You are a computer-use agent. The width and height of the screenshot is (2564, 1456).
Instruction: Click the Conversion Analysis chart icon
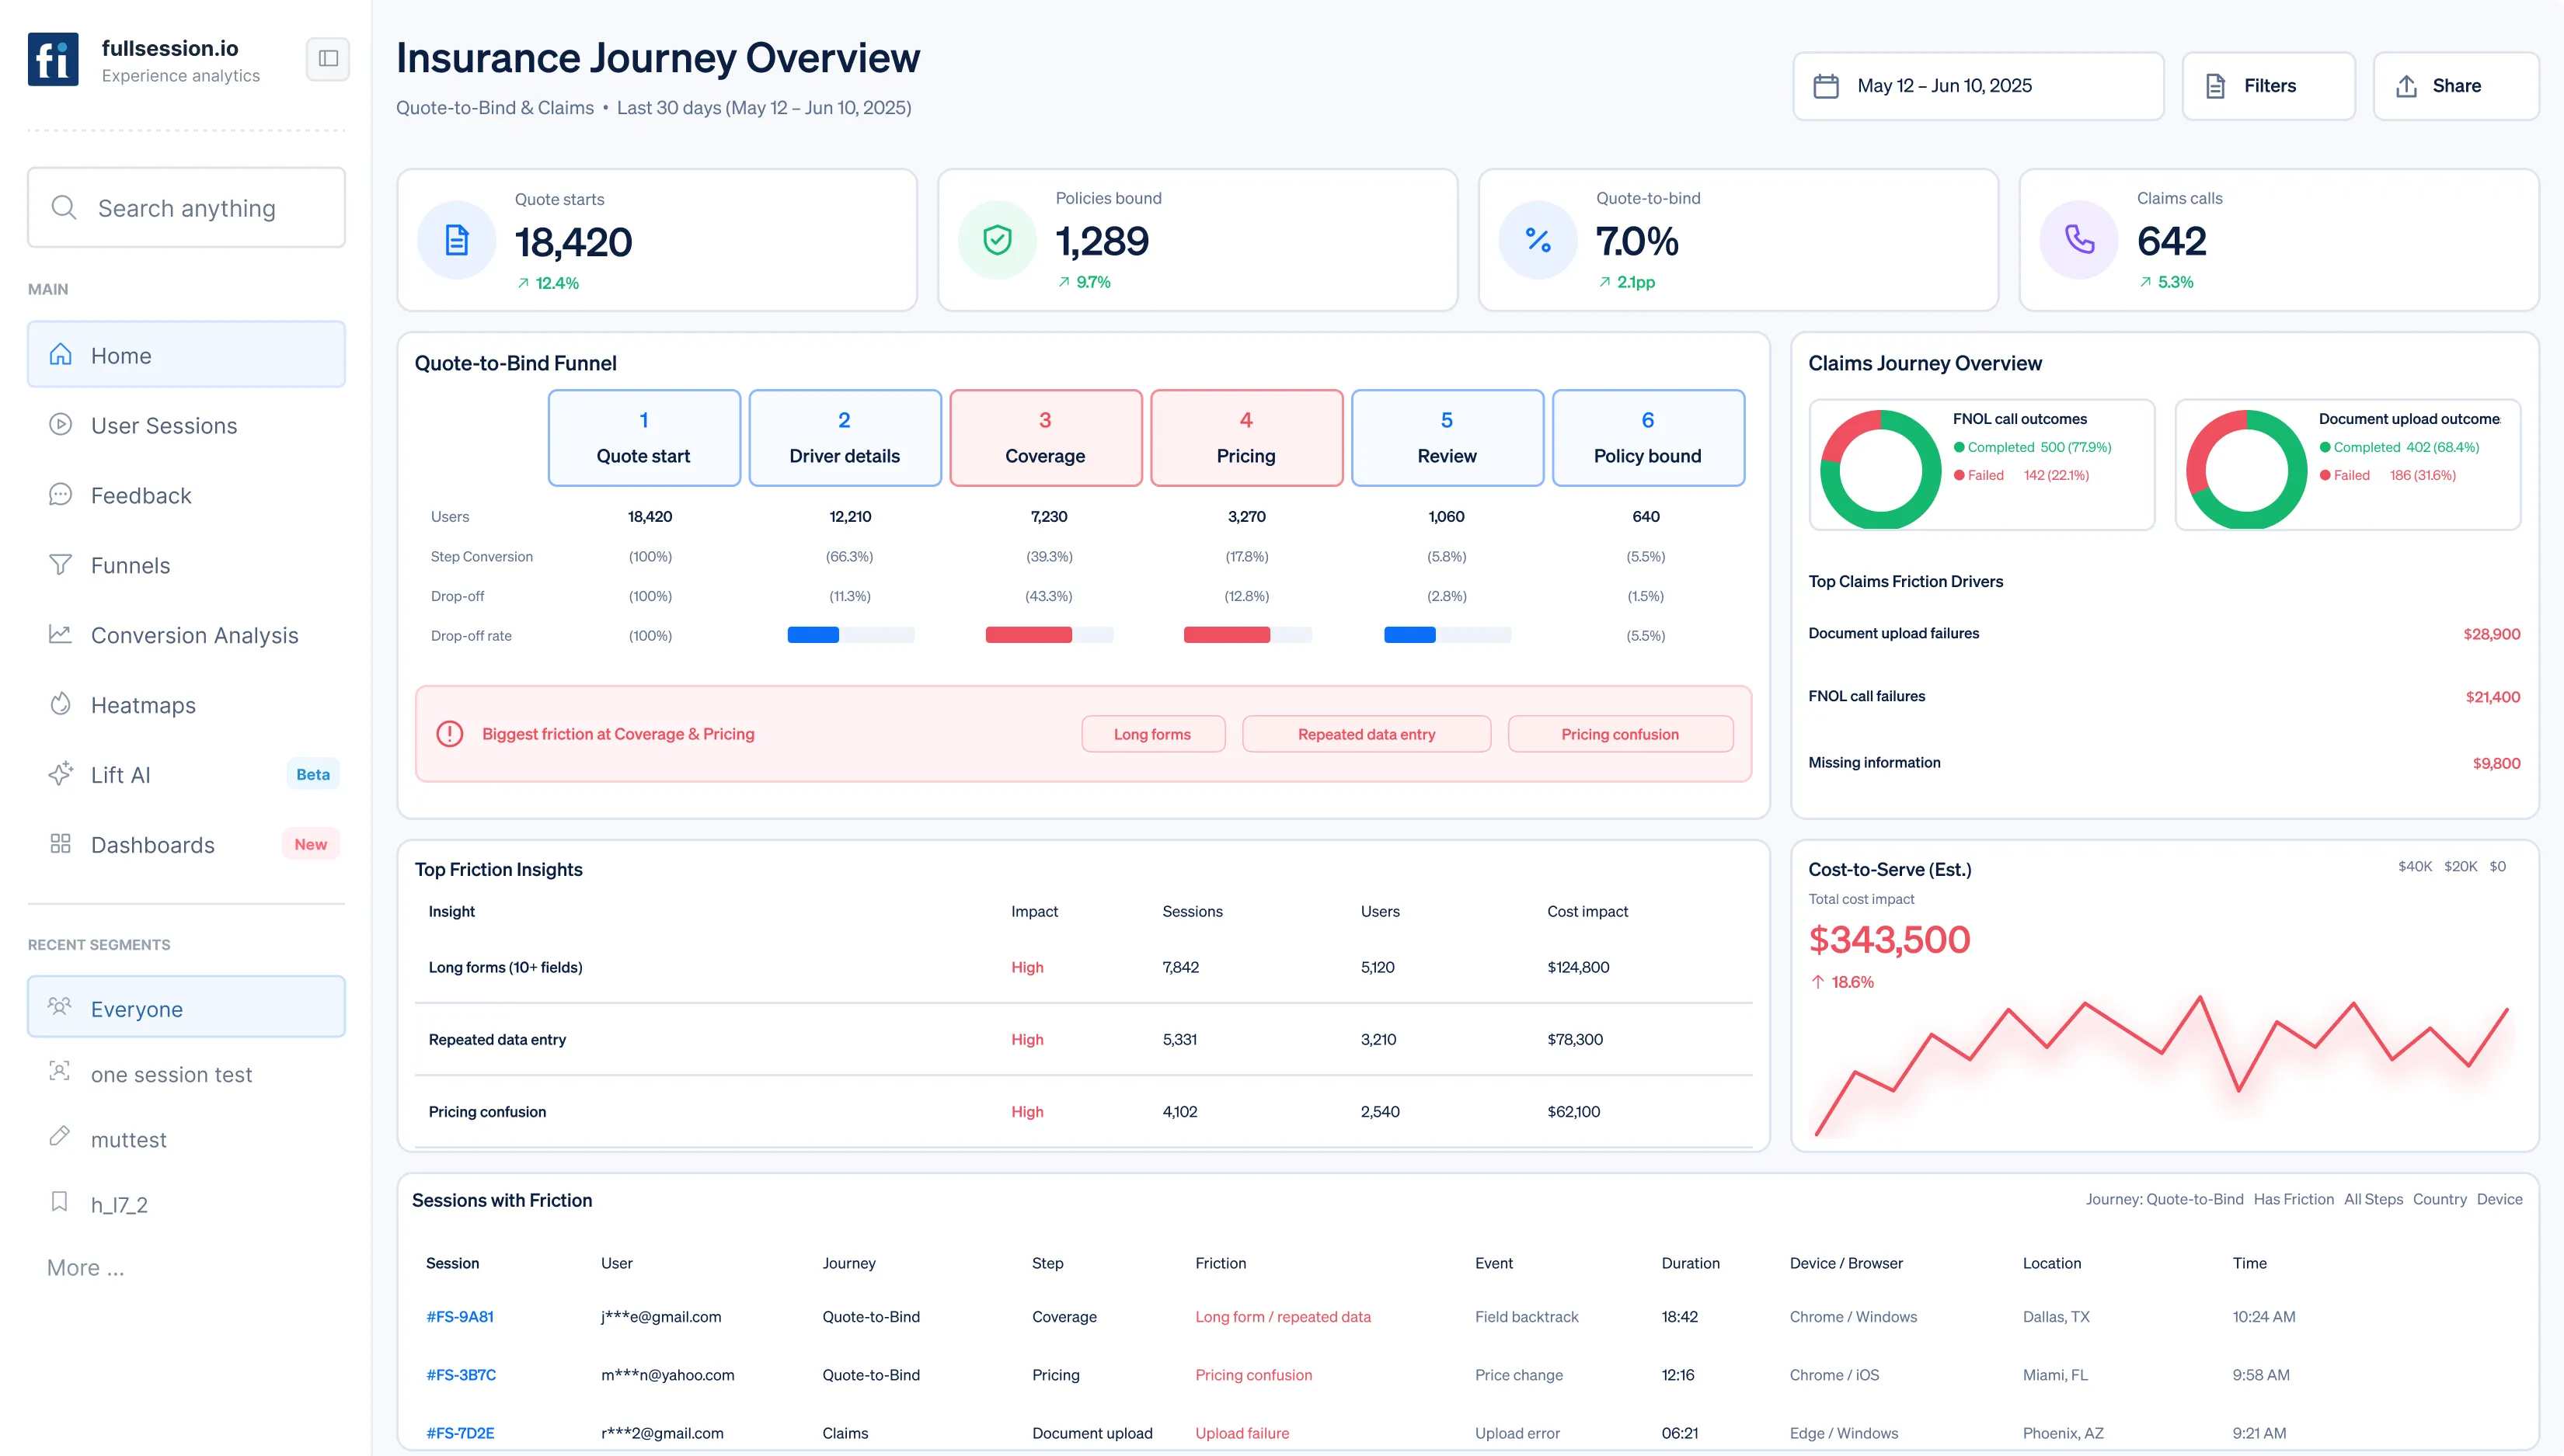[60, 634]
